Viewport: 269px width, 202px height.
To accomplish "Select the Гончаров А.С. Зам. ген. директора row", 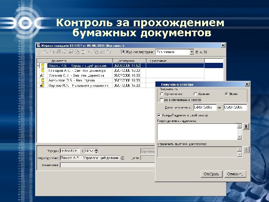I will [121, 70].
